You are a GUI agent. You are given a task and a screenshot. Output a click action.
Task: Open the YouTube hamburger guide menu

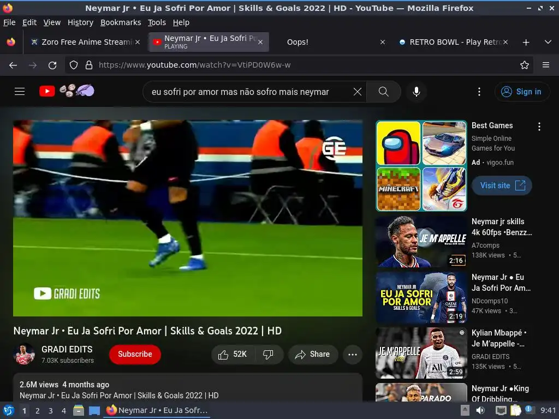coord(20,92)
